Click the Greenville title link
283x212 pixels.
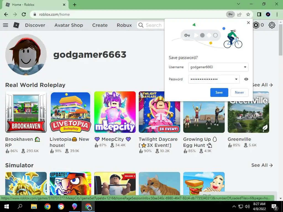click(239, 139)
